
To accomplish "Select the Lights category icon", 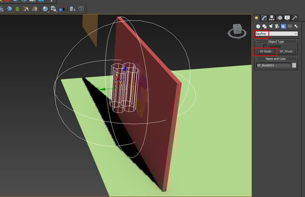I will pos(271,26).
